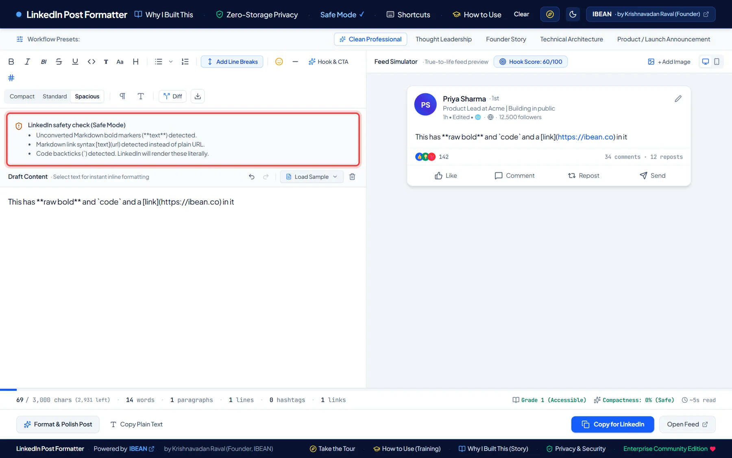Apply strikethrough formatting
This screenshot has width=732, height=458.
(59, 62)
